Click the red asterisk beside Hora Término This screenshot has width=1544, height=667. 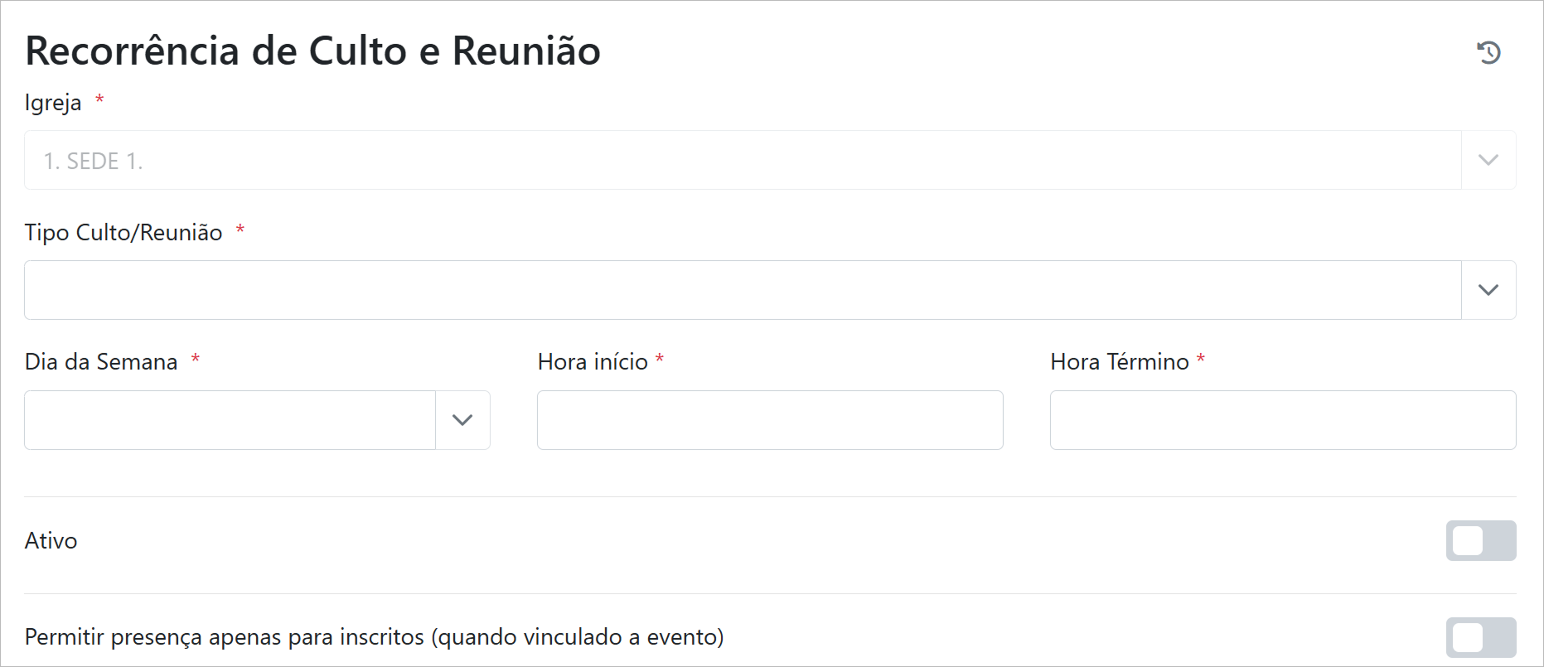click(1200, 360)
